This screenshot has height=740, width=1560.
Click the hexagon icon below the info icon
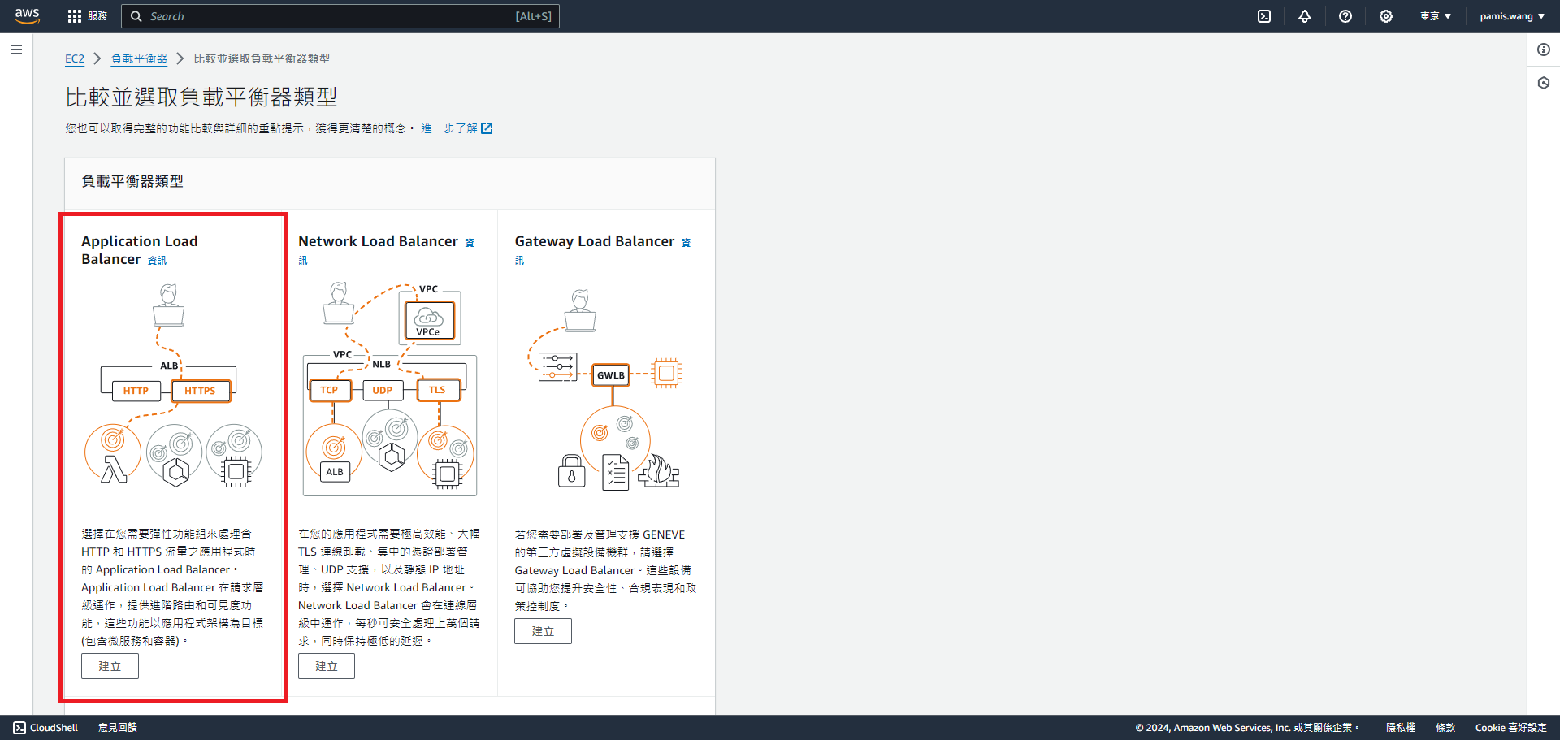[1544, 83]
